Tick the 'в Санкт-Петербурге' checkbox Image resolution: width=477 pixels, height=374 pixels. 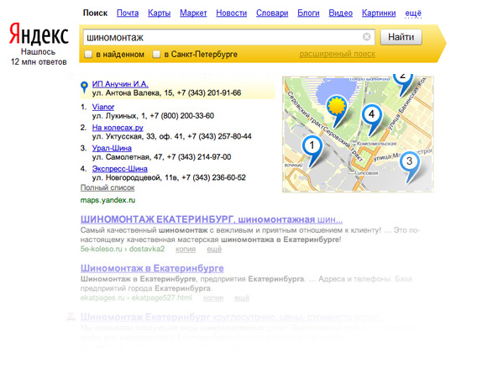pyautogui.click(x=156, y=55)
